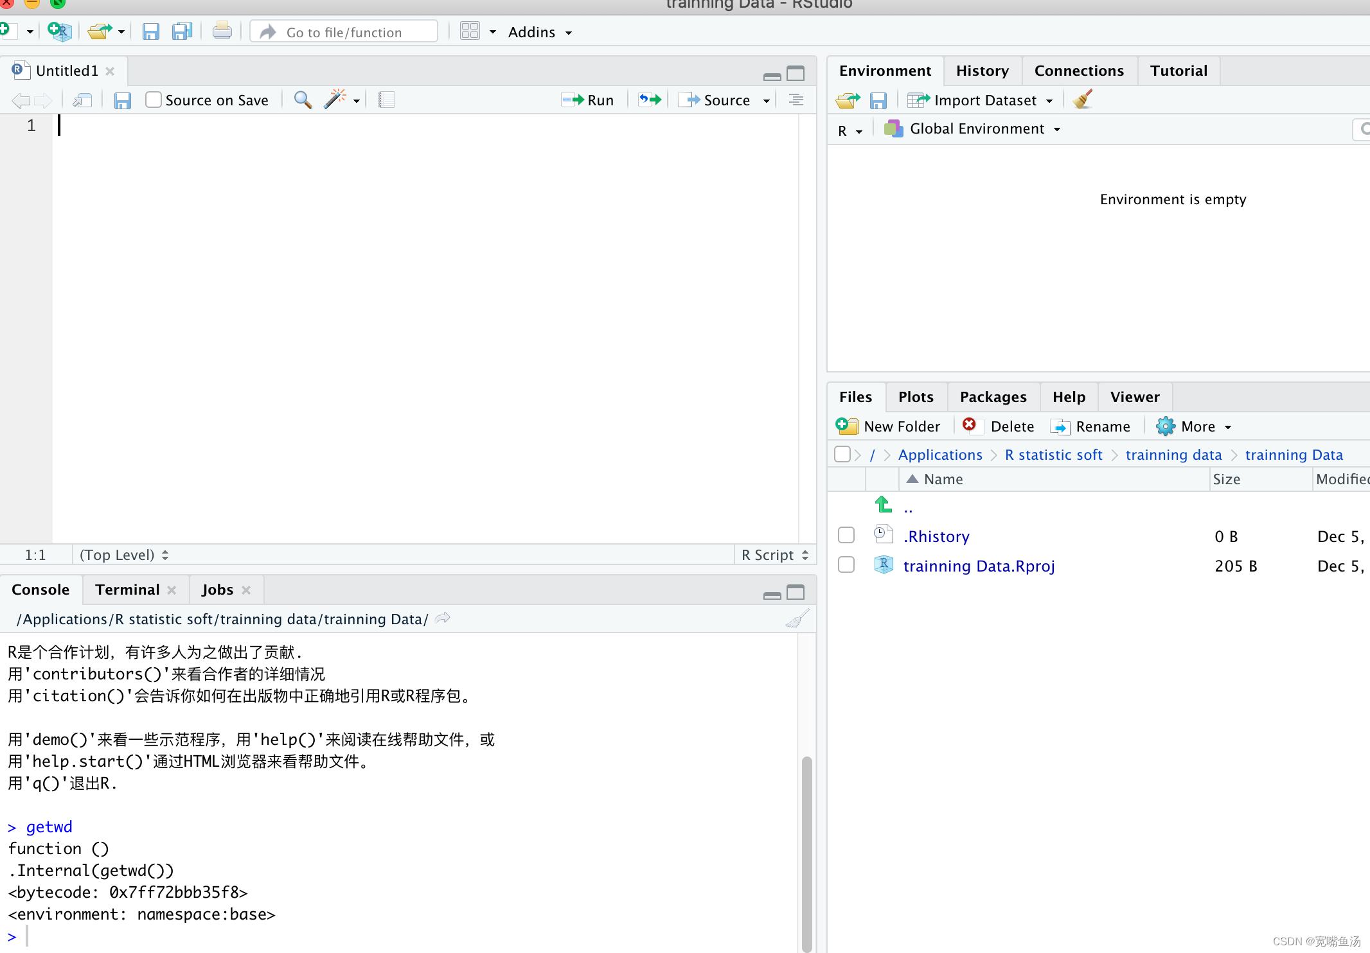Create a New Folder
The height and width of the screenshot is (953, 1370).
click(x=888, y=426)
